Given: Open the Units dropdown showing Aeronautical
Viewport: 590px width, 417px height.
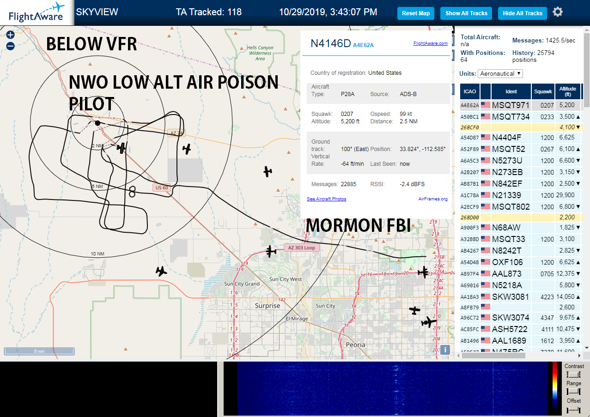Looking at the screenshot, I should tap(501, 73).
